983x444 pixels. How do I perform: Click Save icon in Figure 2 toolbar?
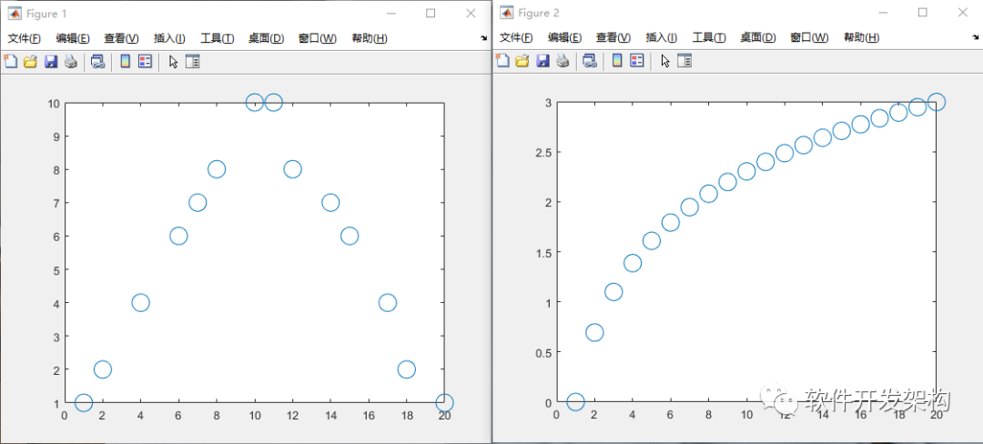[x=542, y=60]
